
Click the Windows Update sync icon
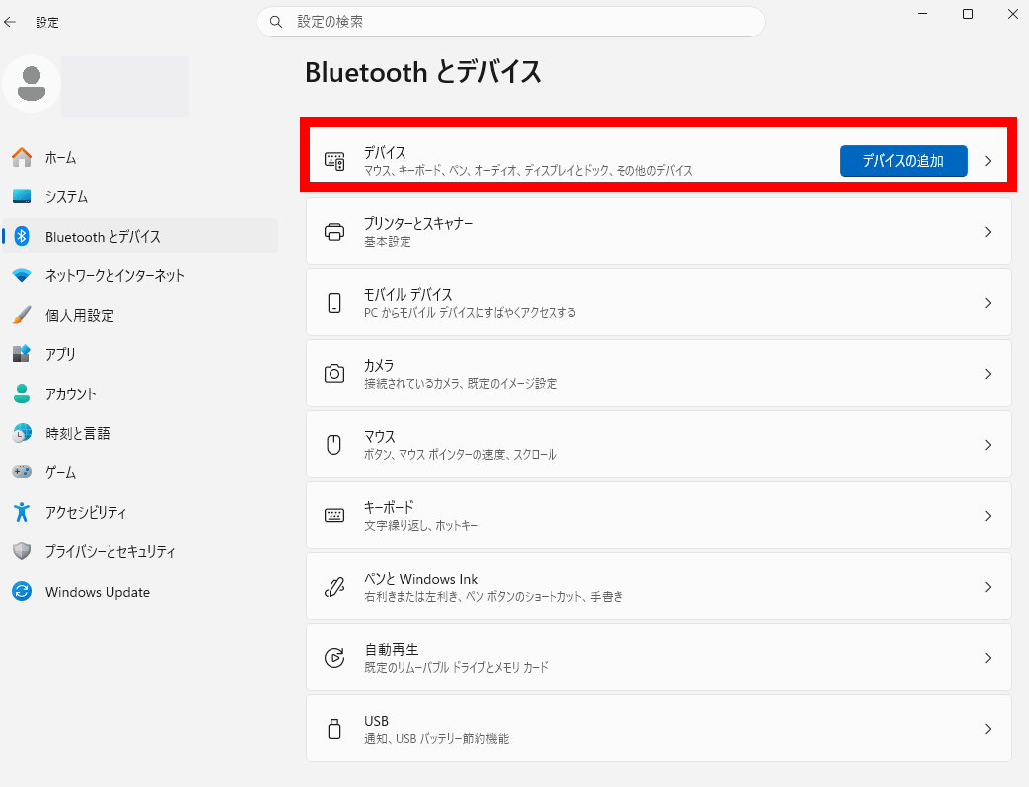coord(22,592)
